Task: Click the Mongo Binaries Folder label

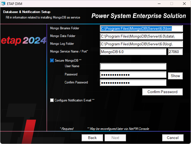Action: click(x=64, y=28)
